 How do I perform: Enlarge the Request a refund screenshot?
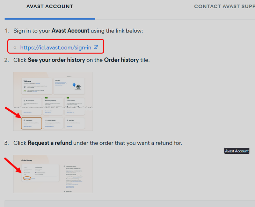[53, 174]
